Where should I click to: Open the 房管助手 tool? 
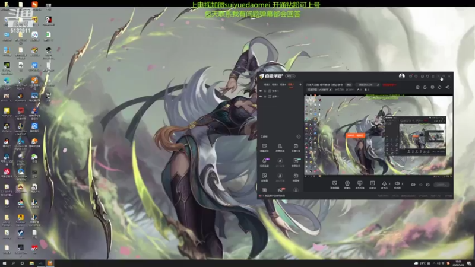[x=280, y=147]
